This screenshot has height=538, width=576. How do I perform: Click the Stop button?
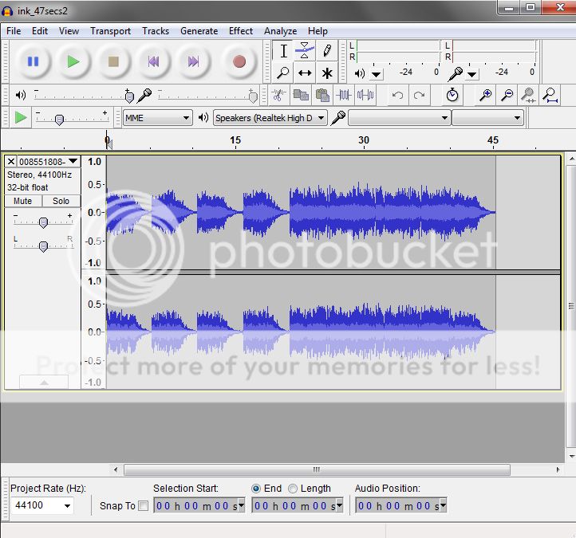tap(113, 61)
